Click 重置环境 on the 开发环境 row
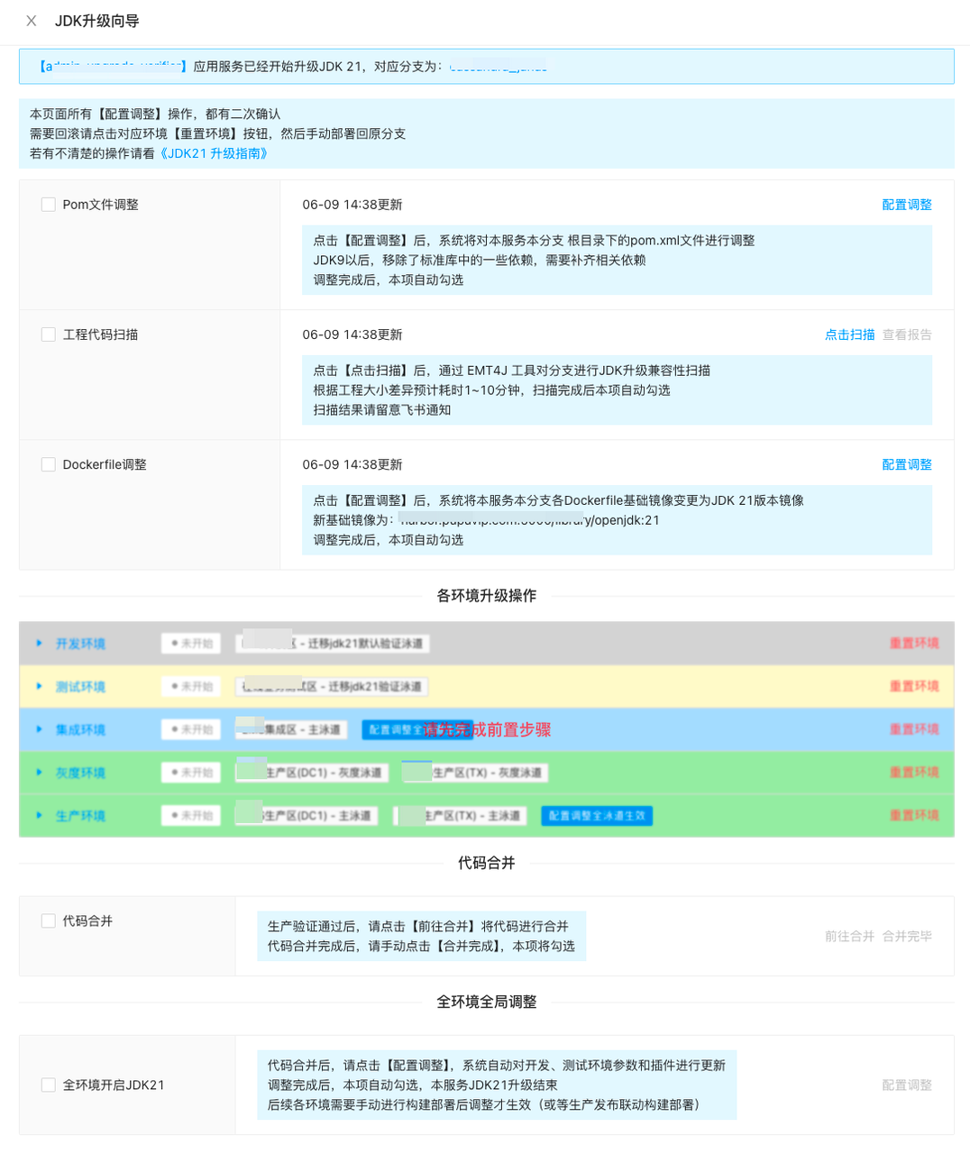 [x=913, y=643]
